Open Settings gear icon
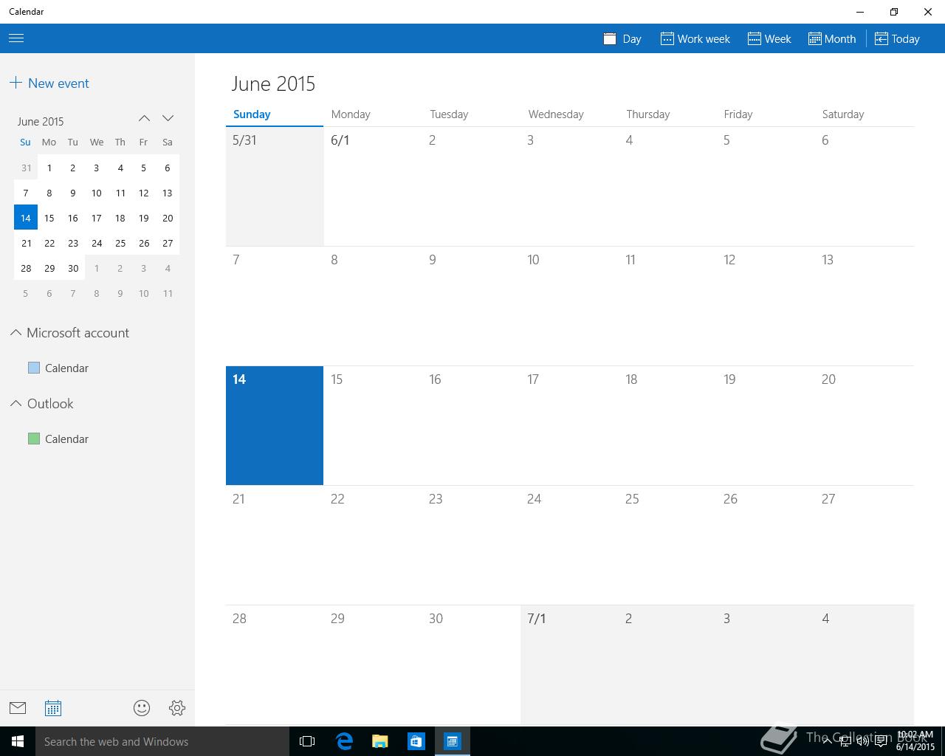Screen dimensions: 945x756 click(x=177, y=708)
